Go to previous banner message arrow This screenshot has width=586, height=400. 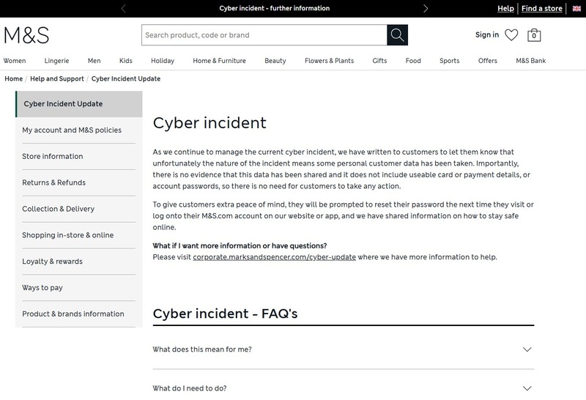point(123,9)
